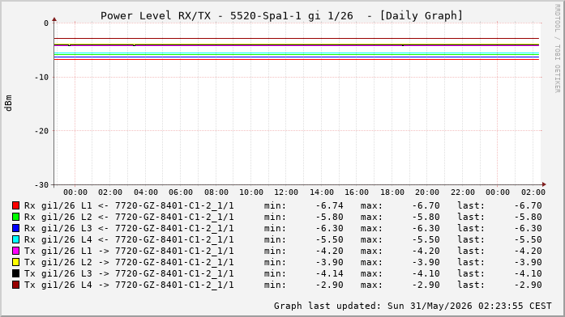Click the 'Rx gi1/26 L4 <- 7720-GZ-8401-C1-2_1/1' label

[x=129, y=239]
